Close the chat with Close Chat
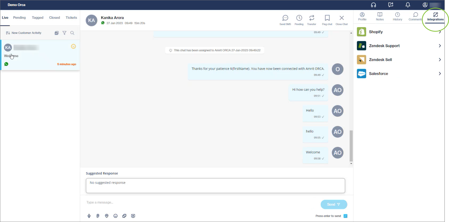 [x=342, y=20]
